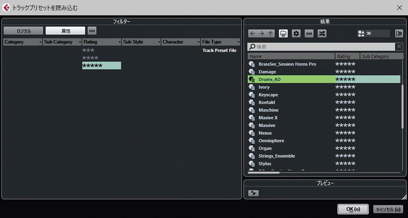Set rating stars for Nexus preset
Viewport: 408px width, 218px height.
(x=345, y=133)
